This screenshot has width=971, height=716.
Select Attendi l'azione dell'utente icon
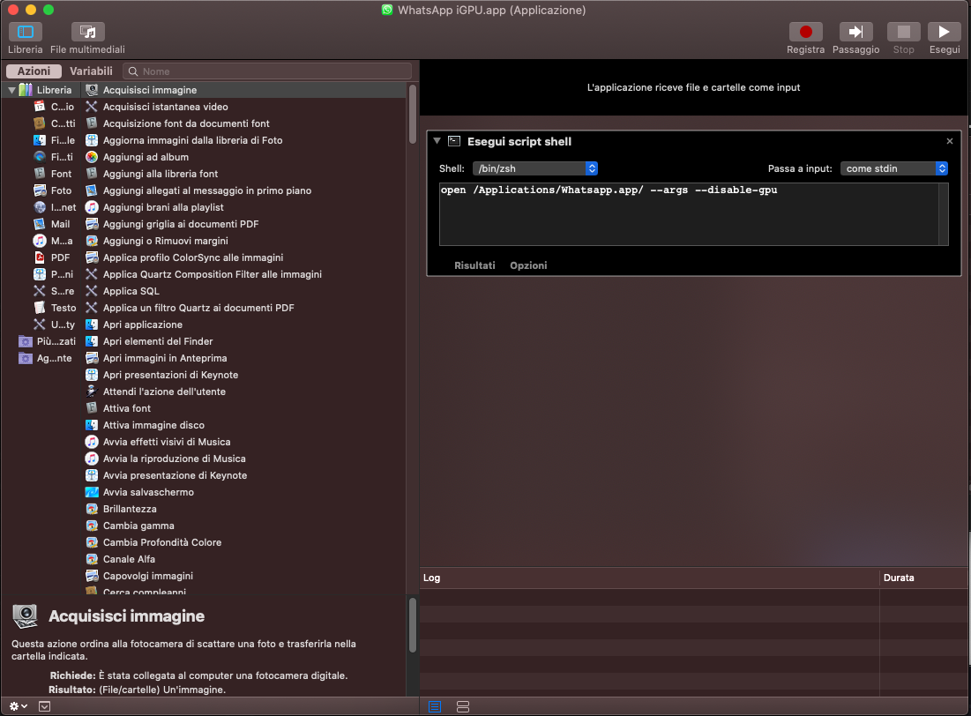pos(92,391)
